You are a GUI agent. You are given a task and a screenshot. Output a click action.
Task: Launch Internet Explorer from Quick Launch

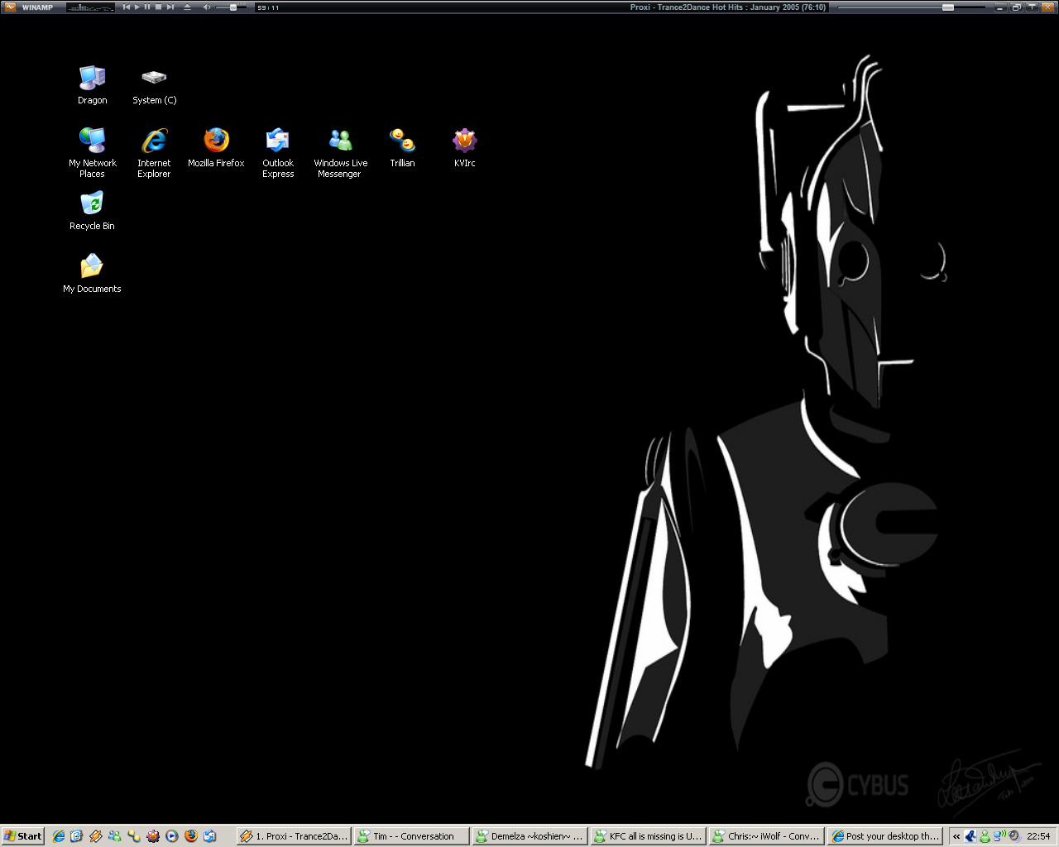click(58, 836)
